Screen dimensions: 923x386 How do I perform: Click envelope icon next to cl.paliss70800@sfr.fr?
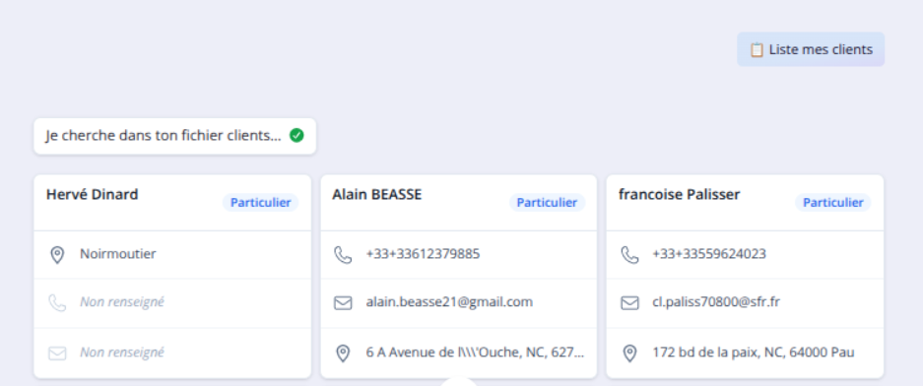(629, 303)
